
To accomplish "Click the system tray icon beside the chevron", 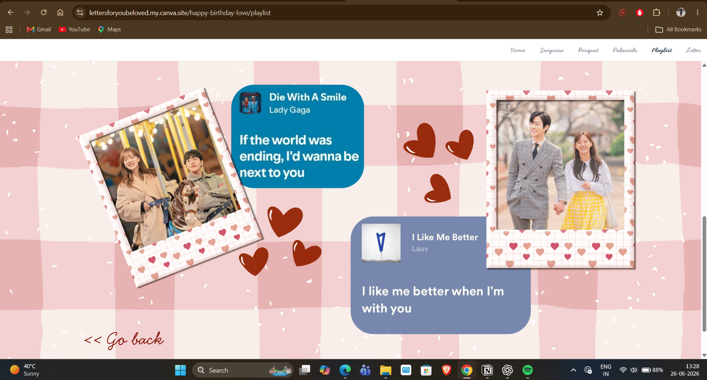I will [588, 370].
